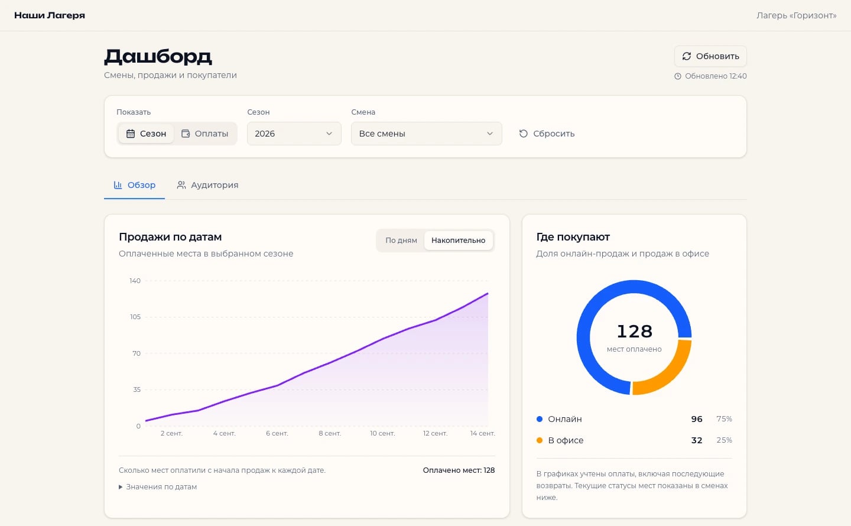Screen dimensions: 851x526
Task: Expand Значения по датам disclosure
Action: [158, 487]
